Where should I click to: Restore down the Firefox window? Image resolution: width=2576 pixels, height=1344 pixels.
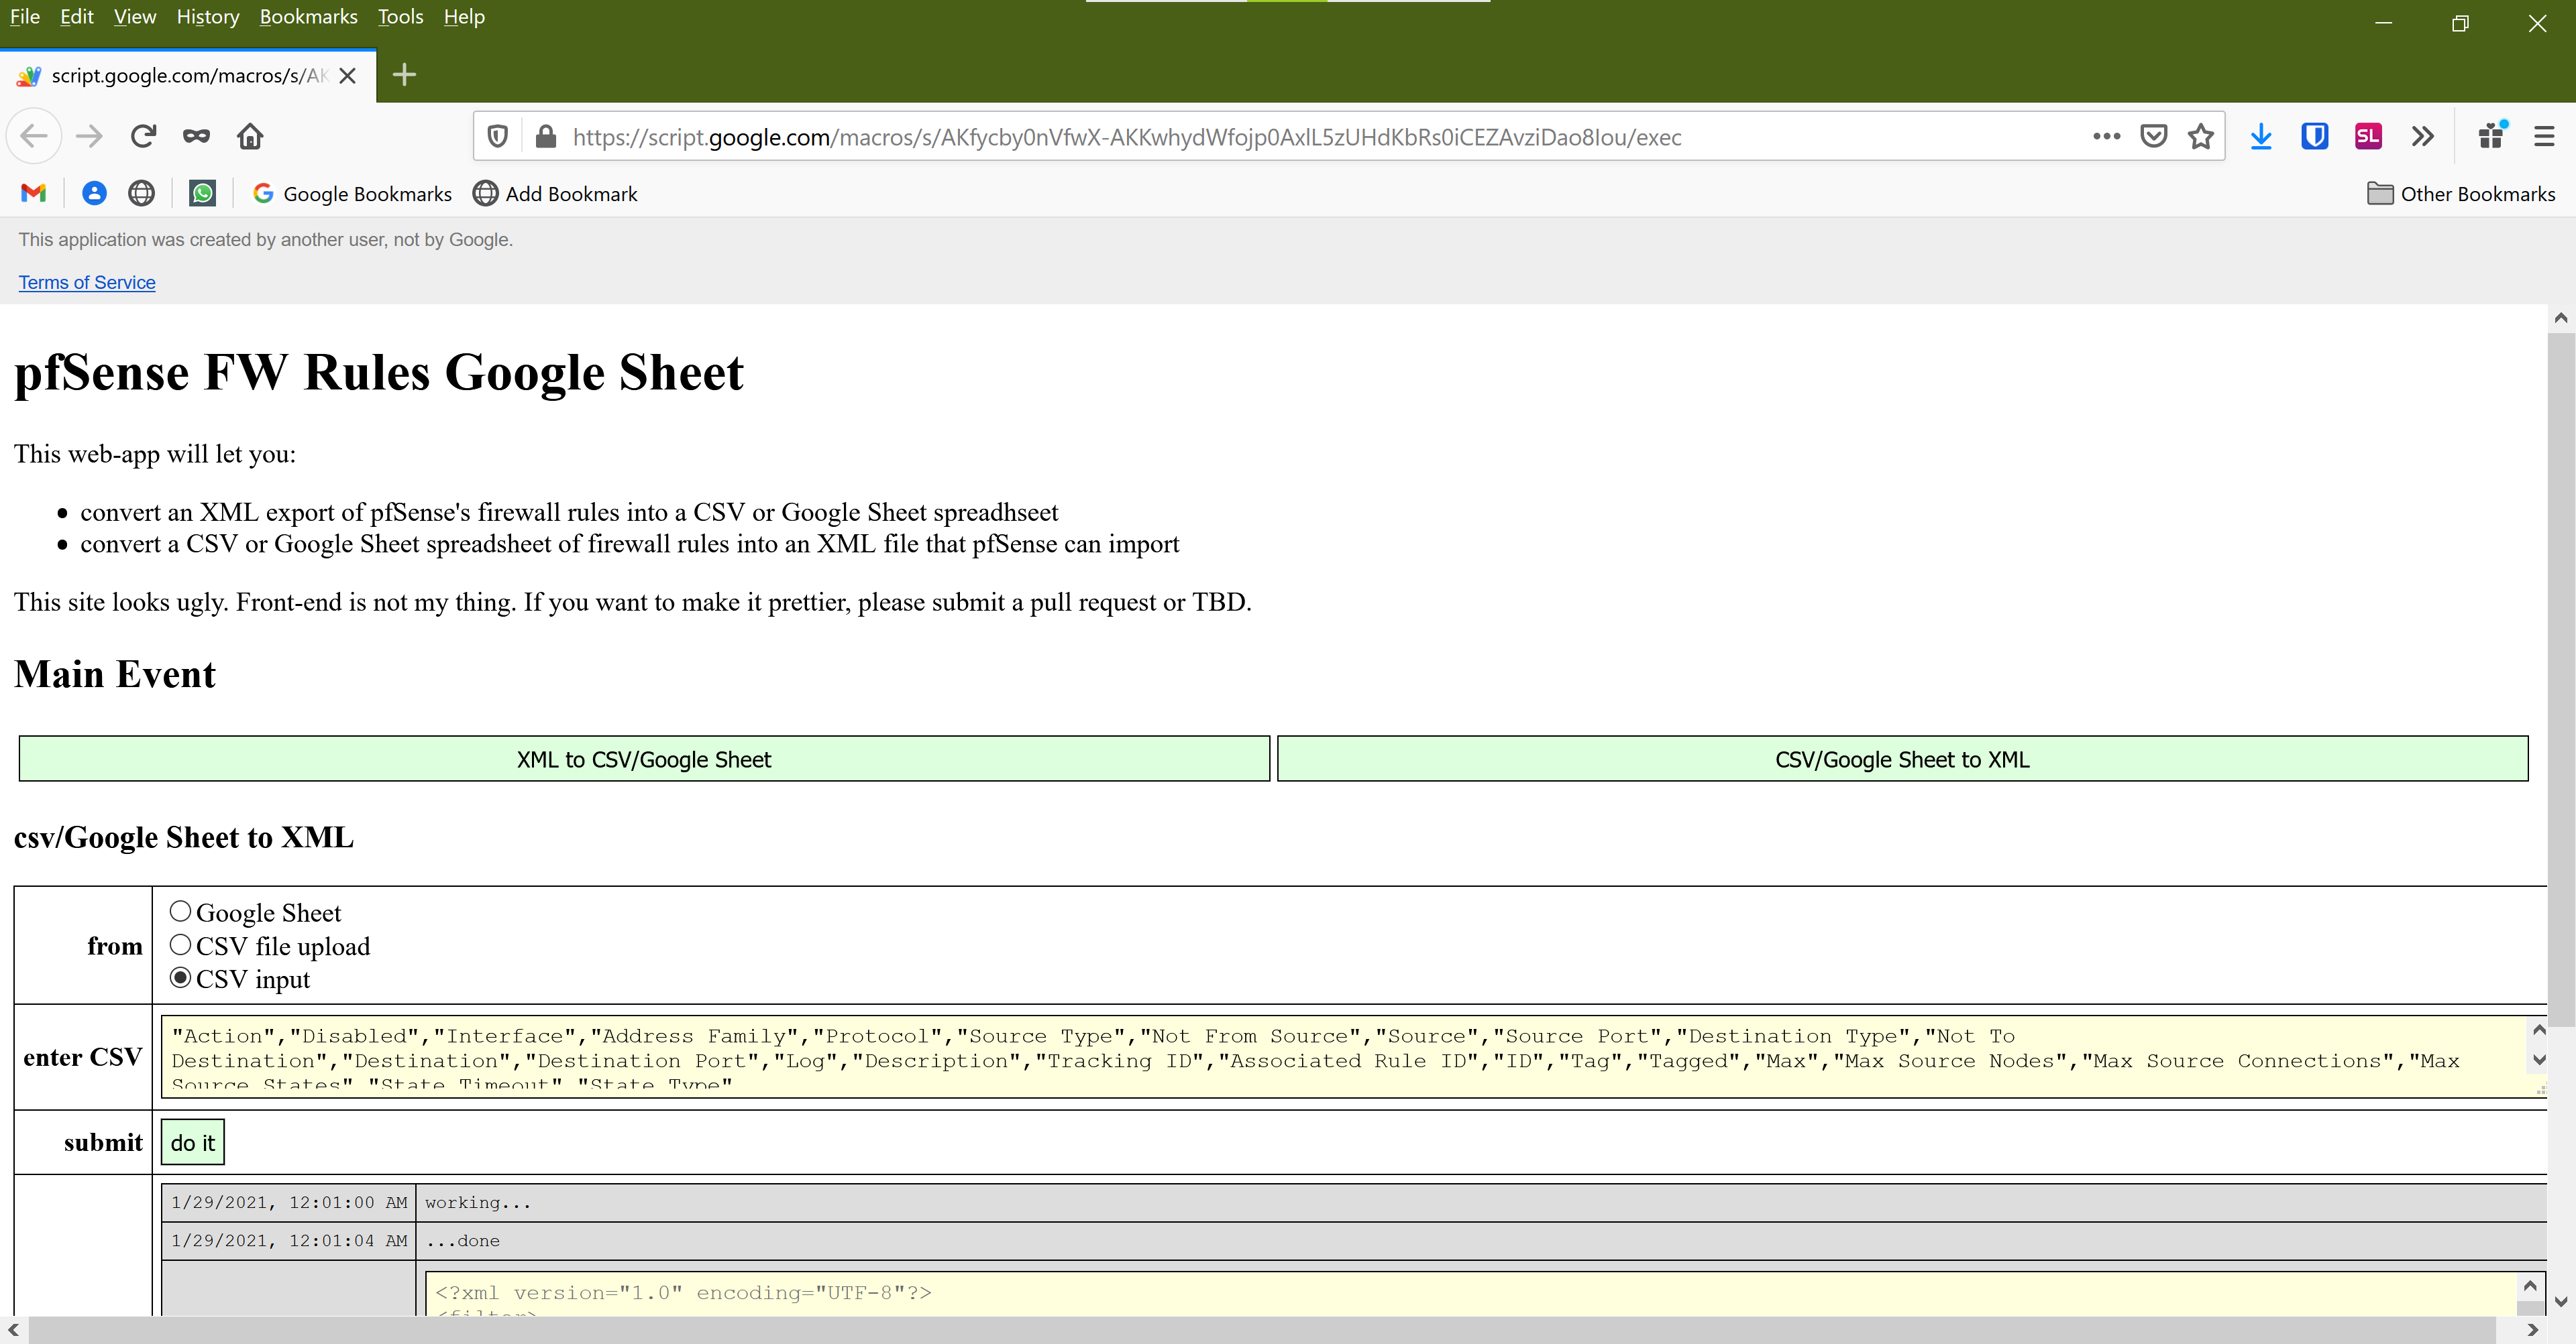coord(2461,23)
